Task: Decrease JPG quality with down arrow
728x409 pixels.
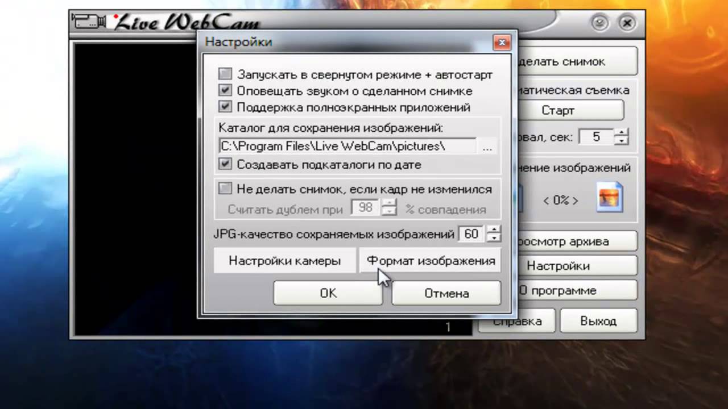Action: pyautogui.click(x=494, y=237)
